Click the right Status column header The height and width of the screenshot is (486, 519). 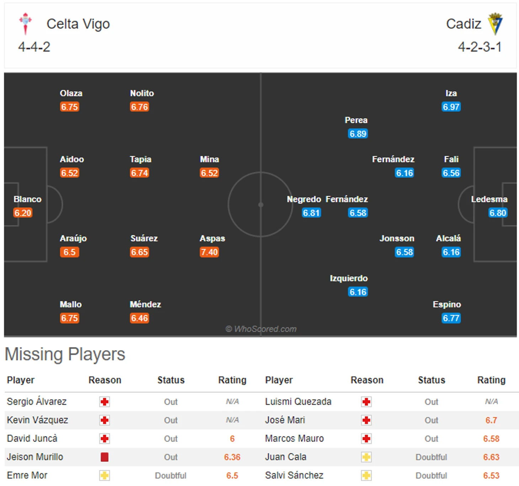[x=432, y=380]
